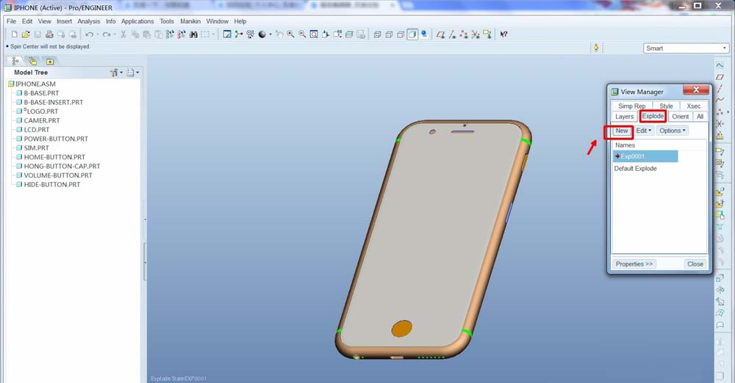Toggle the Spin Center icon
This screenshot has height=383, width=735.
tap(239, 34)
